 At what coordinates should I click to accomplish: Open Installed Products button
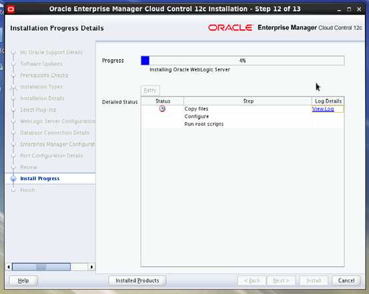point(137,281)
